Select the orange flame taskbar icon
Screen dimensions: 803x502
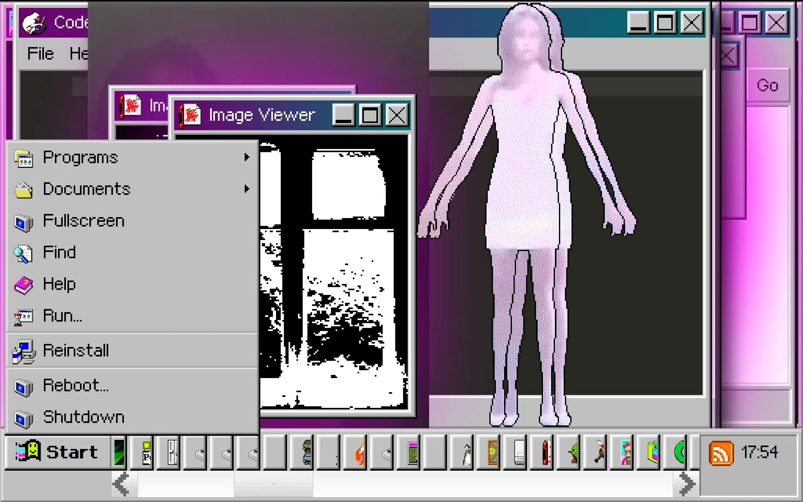[x=359, y=452]
